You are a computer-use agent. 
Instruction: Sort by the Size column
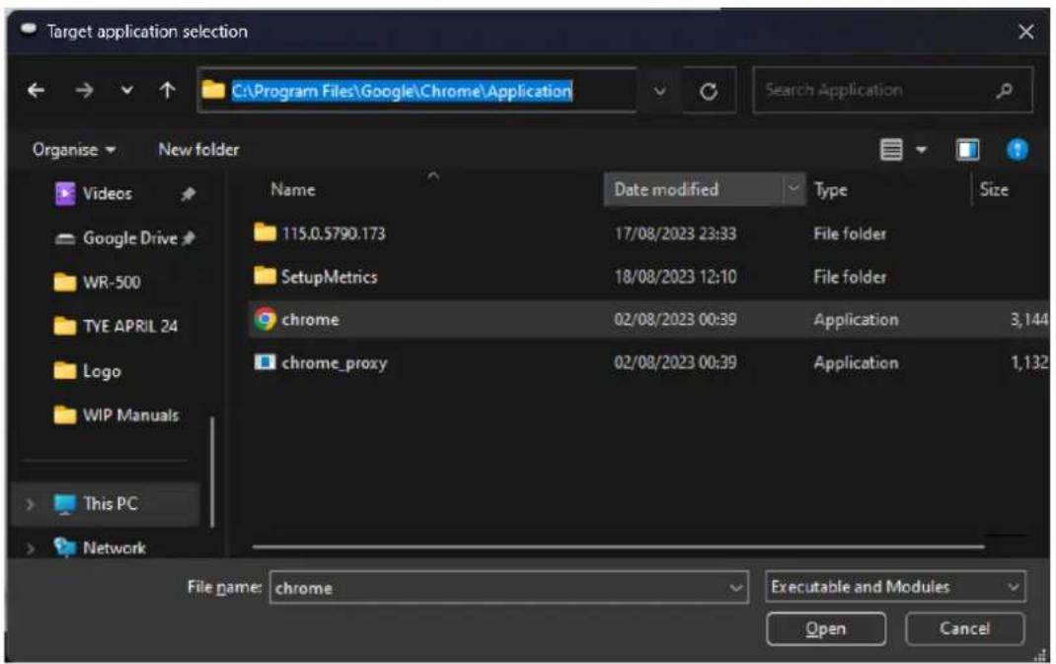[x=994, y=189]
